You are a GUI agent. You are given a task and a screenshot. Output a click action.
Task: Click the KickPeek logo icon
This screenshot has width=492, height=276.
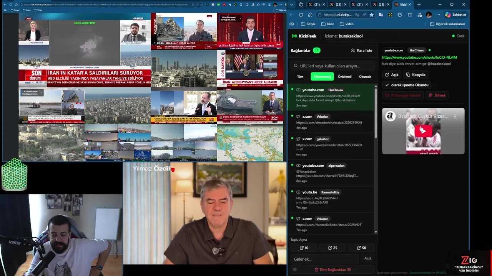point(294,36)
